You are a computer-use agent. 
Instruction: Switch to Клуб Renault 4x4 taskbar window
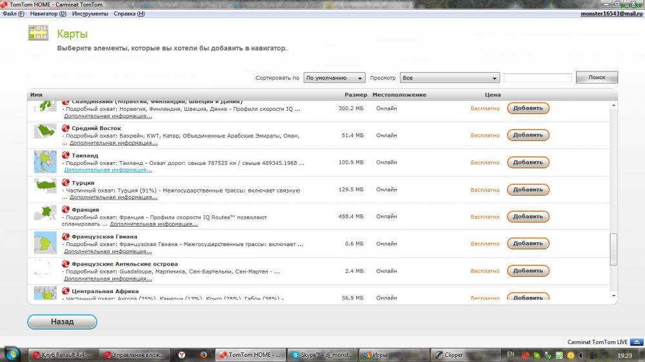coord(63,355)
